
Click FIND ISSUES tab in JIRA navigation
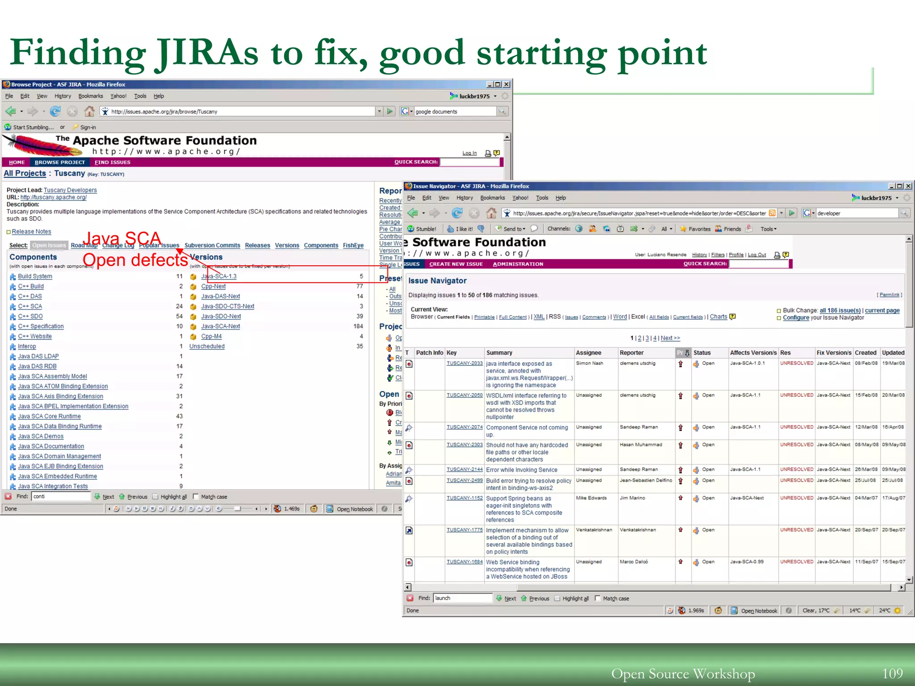click(113, 162)
